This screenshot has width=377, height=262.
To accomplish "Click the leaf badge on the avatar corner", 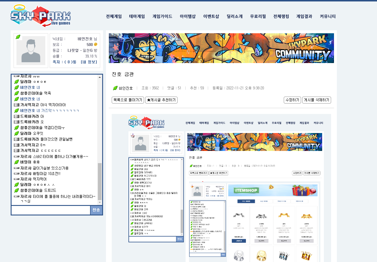I will [18, 37].
